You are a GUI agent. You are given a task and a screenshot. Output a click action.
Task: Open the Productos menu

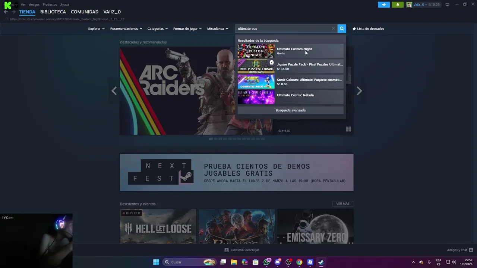click(50, 4)
